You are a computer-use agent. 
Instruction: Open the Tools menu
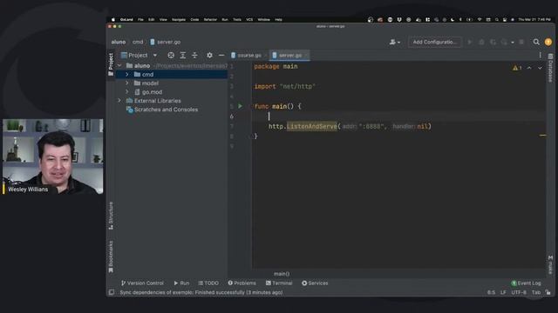[237, 20]
